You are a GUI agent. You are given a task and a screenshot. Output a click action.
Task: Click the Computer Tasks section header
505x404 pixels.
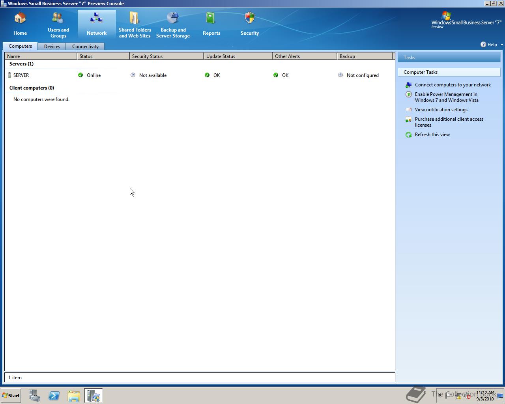[449, 72]
